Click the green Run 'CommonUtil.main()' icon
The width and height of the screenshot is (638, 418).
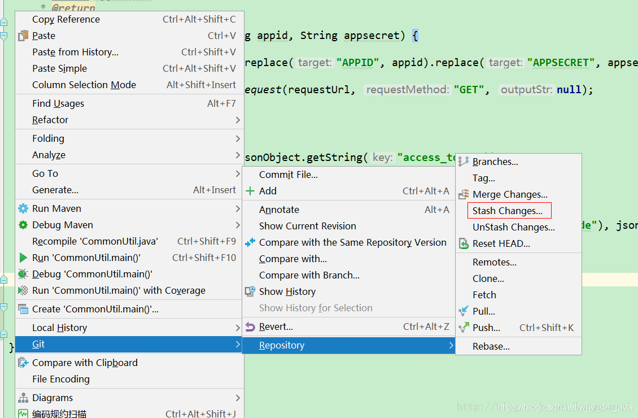point(23,258)
